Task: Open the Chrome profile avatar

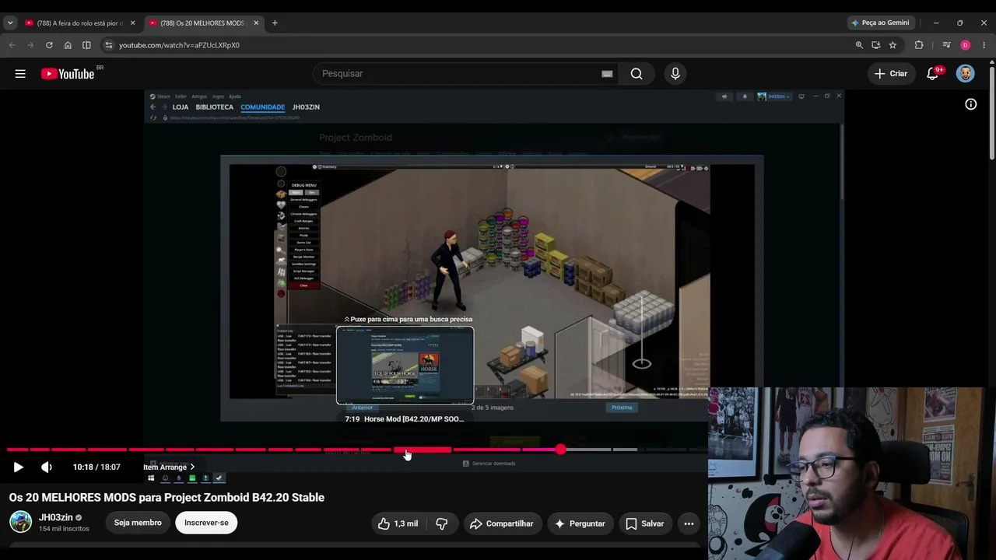Action: tap(966, 45)
